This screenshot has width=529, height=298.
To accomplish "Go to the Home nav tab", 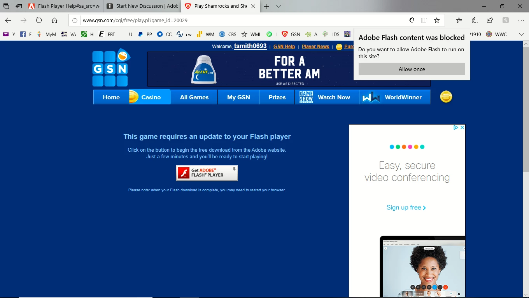I will [111, 97].
